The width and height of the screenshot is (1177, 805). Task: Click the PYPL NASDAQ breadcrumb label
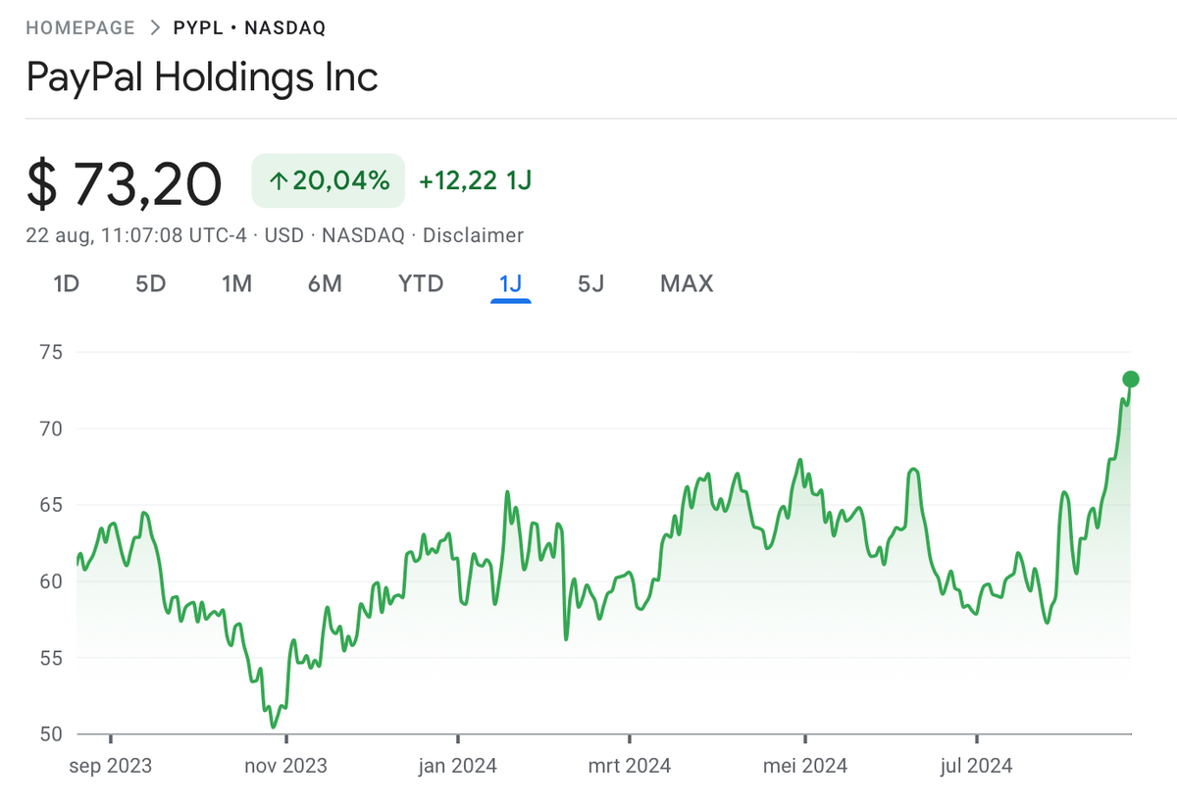[x=251, y=27]
